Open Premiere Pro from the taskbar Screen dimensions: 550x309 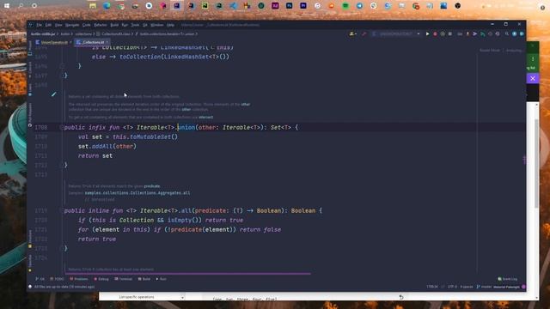click(303, 6)
